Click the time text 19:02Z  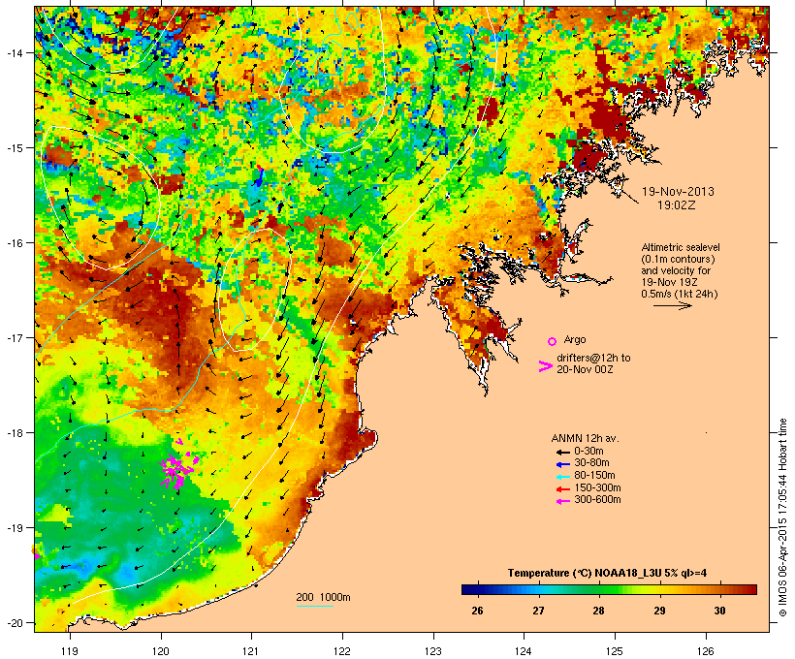point(677,205)
